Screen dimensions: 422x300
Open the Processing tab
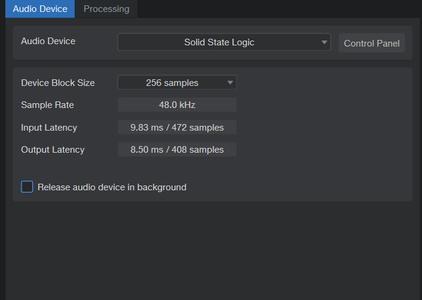click(106, 9)
